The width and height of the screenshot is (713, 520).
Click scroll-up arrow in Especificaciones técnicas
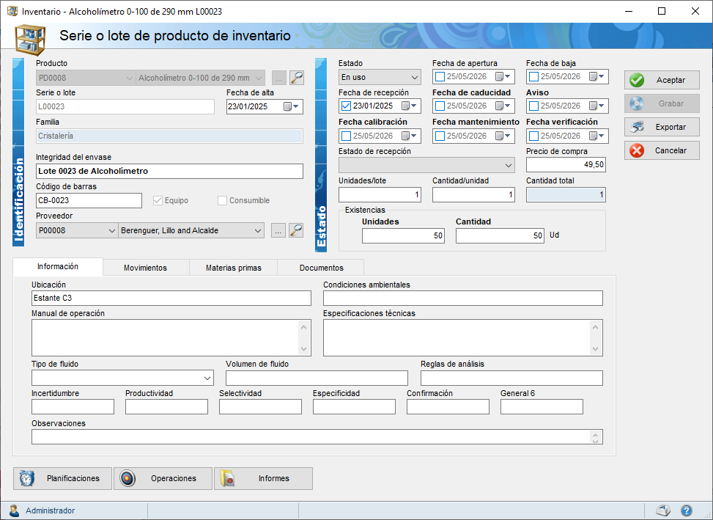595,326
